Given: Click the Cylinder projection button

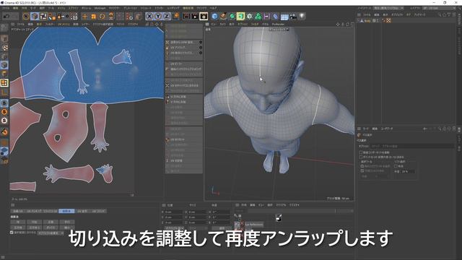Looking at the screenshot, I should click(x=34, y=222).
